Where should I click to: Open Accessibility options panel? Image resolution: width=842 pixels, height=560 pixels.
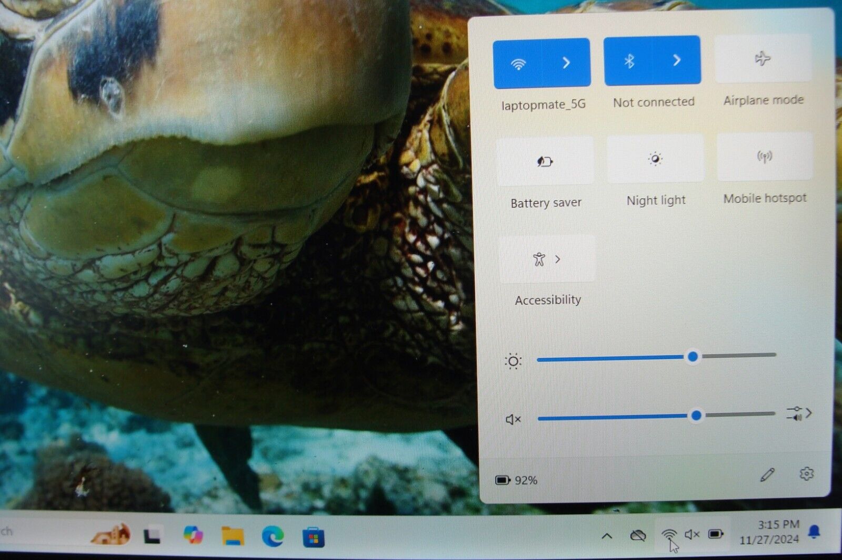[547, 259]
